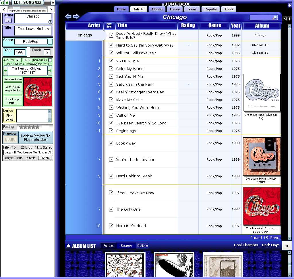The height and width of the screenshot is (279, 294).
Task: Play now icon for Will You Still Love Me?
Action: 111,53
